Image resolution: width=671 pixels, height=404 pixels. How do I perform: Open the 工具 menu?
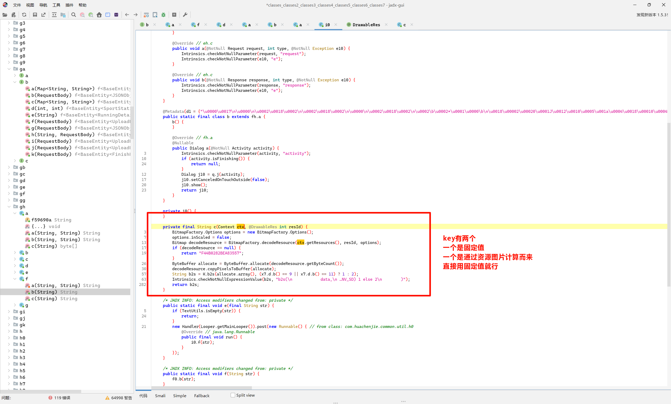pyautogui.click(x=56, y=5)
